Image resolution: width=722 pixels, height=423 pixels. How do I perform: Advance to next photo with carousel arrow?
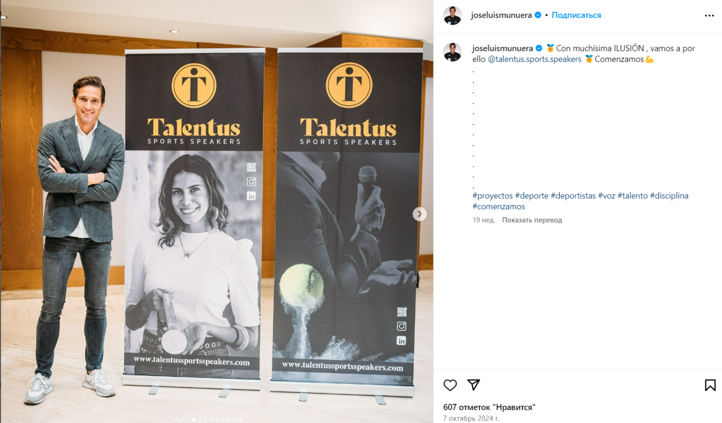pyautogui.click(x=419, y=214)
